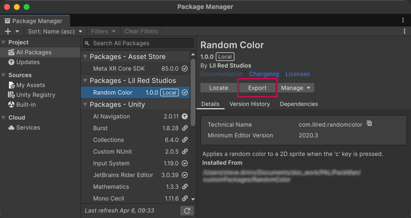Click the Export button

(257, 88)
